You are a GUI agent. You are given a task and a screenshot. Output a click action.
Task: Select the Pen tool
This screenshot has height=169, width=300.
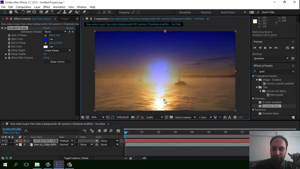(47, 12)
